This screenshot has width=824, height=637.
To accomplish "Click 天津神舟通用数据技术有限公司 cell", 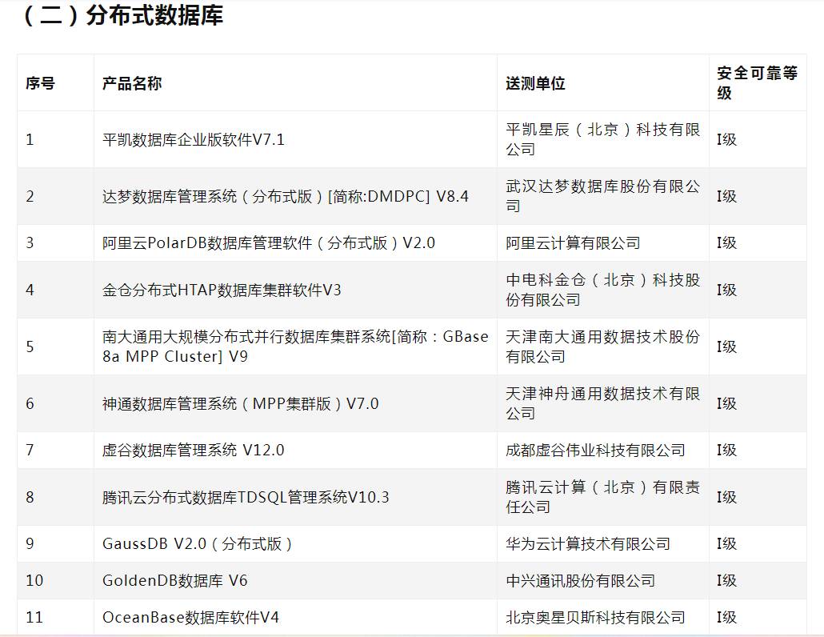I will 602,403.
